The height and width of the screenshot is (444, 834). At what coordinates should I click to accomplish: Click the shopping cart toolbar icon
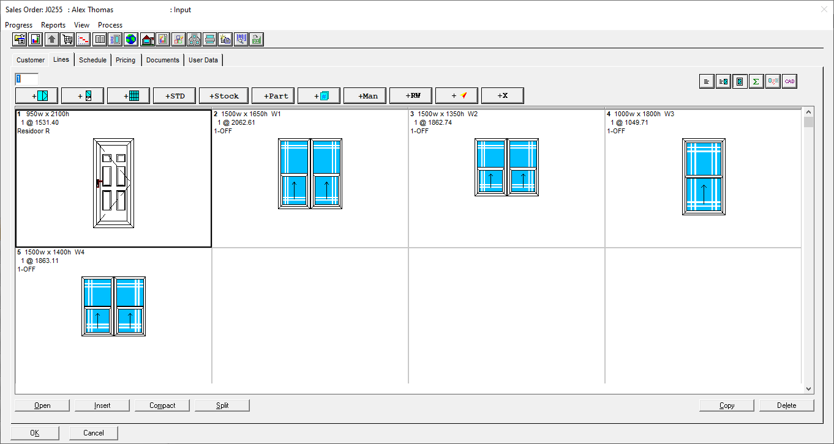tap(67, 40)
